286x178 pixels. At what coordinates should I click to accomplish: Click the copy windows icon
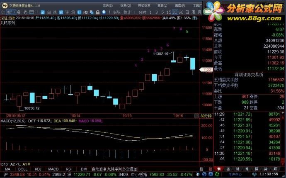point(92,12)
